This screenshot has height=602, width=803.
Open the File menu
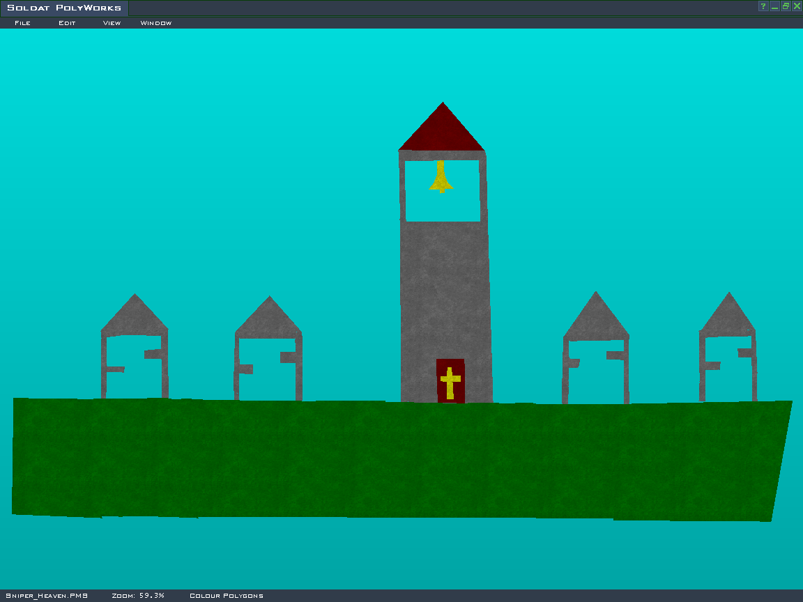pyautogui.click(x=22, y=23)
